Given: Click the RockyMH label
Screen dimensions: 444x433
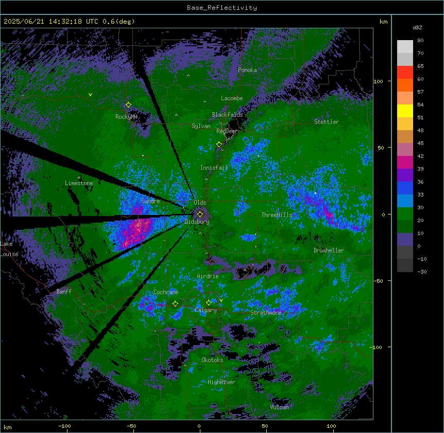Looking at the screenshot, I should pos(126,117).
